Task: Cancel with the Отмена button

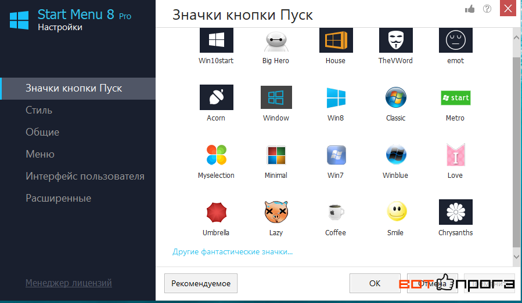Action: coord(432,283)
